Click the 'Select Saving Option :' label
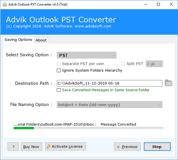178x160 pixels. (x=29, y=55)
